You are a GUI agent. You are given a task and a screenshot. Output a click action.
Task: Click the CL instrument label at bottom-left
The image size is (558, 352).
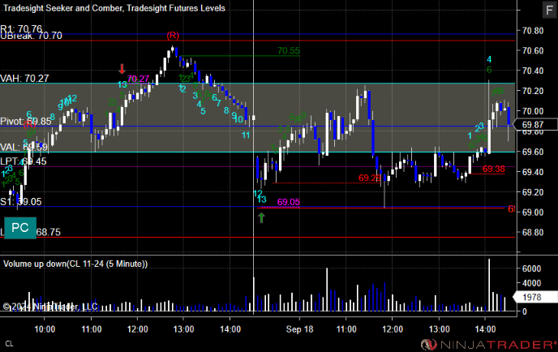tap(9, 344)
